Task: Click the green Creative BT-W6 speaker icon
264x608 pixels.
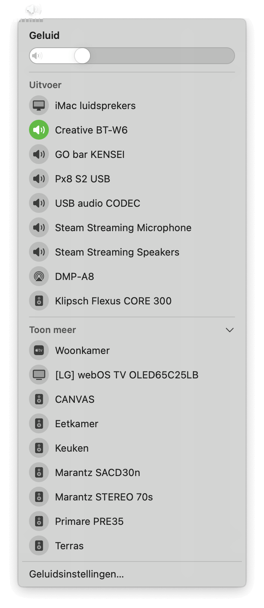Action: click(x=39, y=130)
